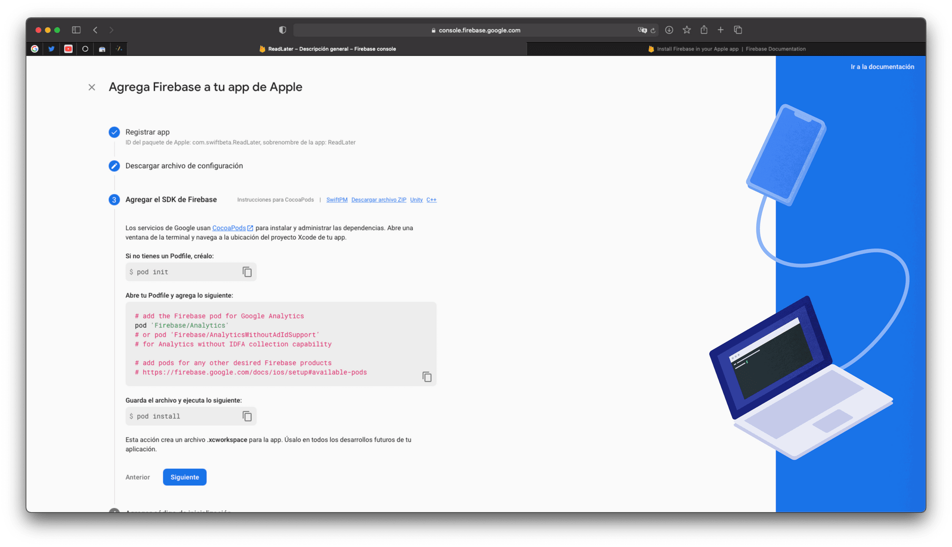Click the phone illustration
This screenshot has height=547, width=952.
786,155
